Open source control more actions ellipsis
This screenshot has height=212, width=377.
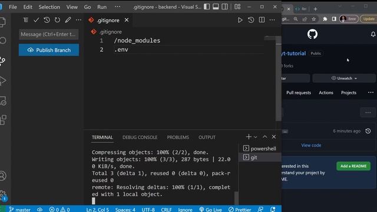[x=78, y=20]
